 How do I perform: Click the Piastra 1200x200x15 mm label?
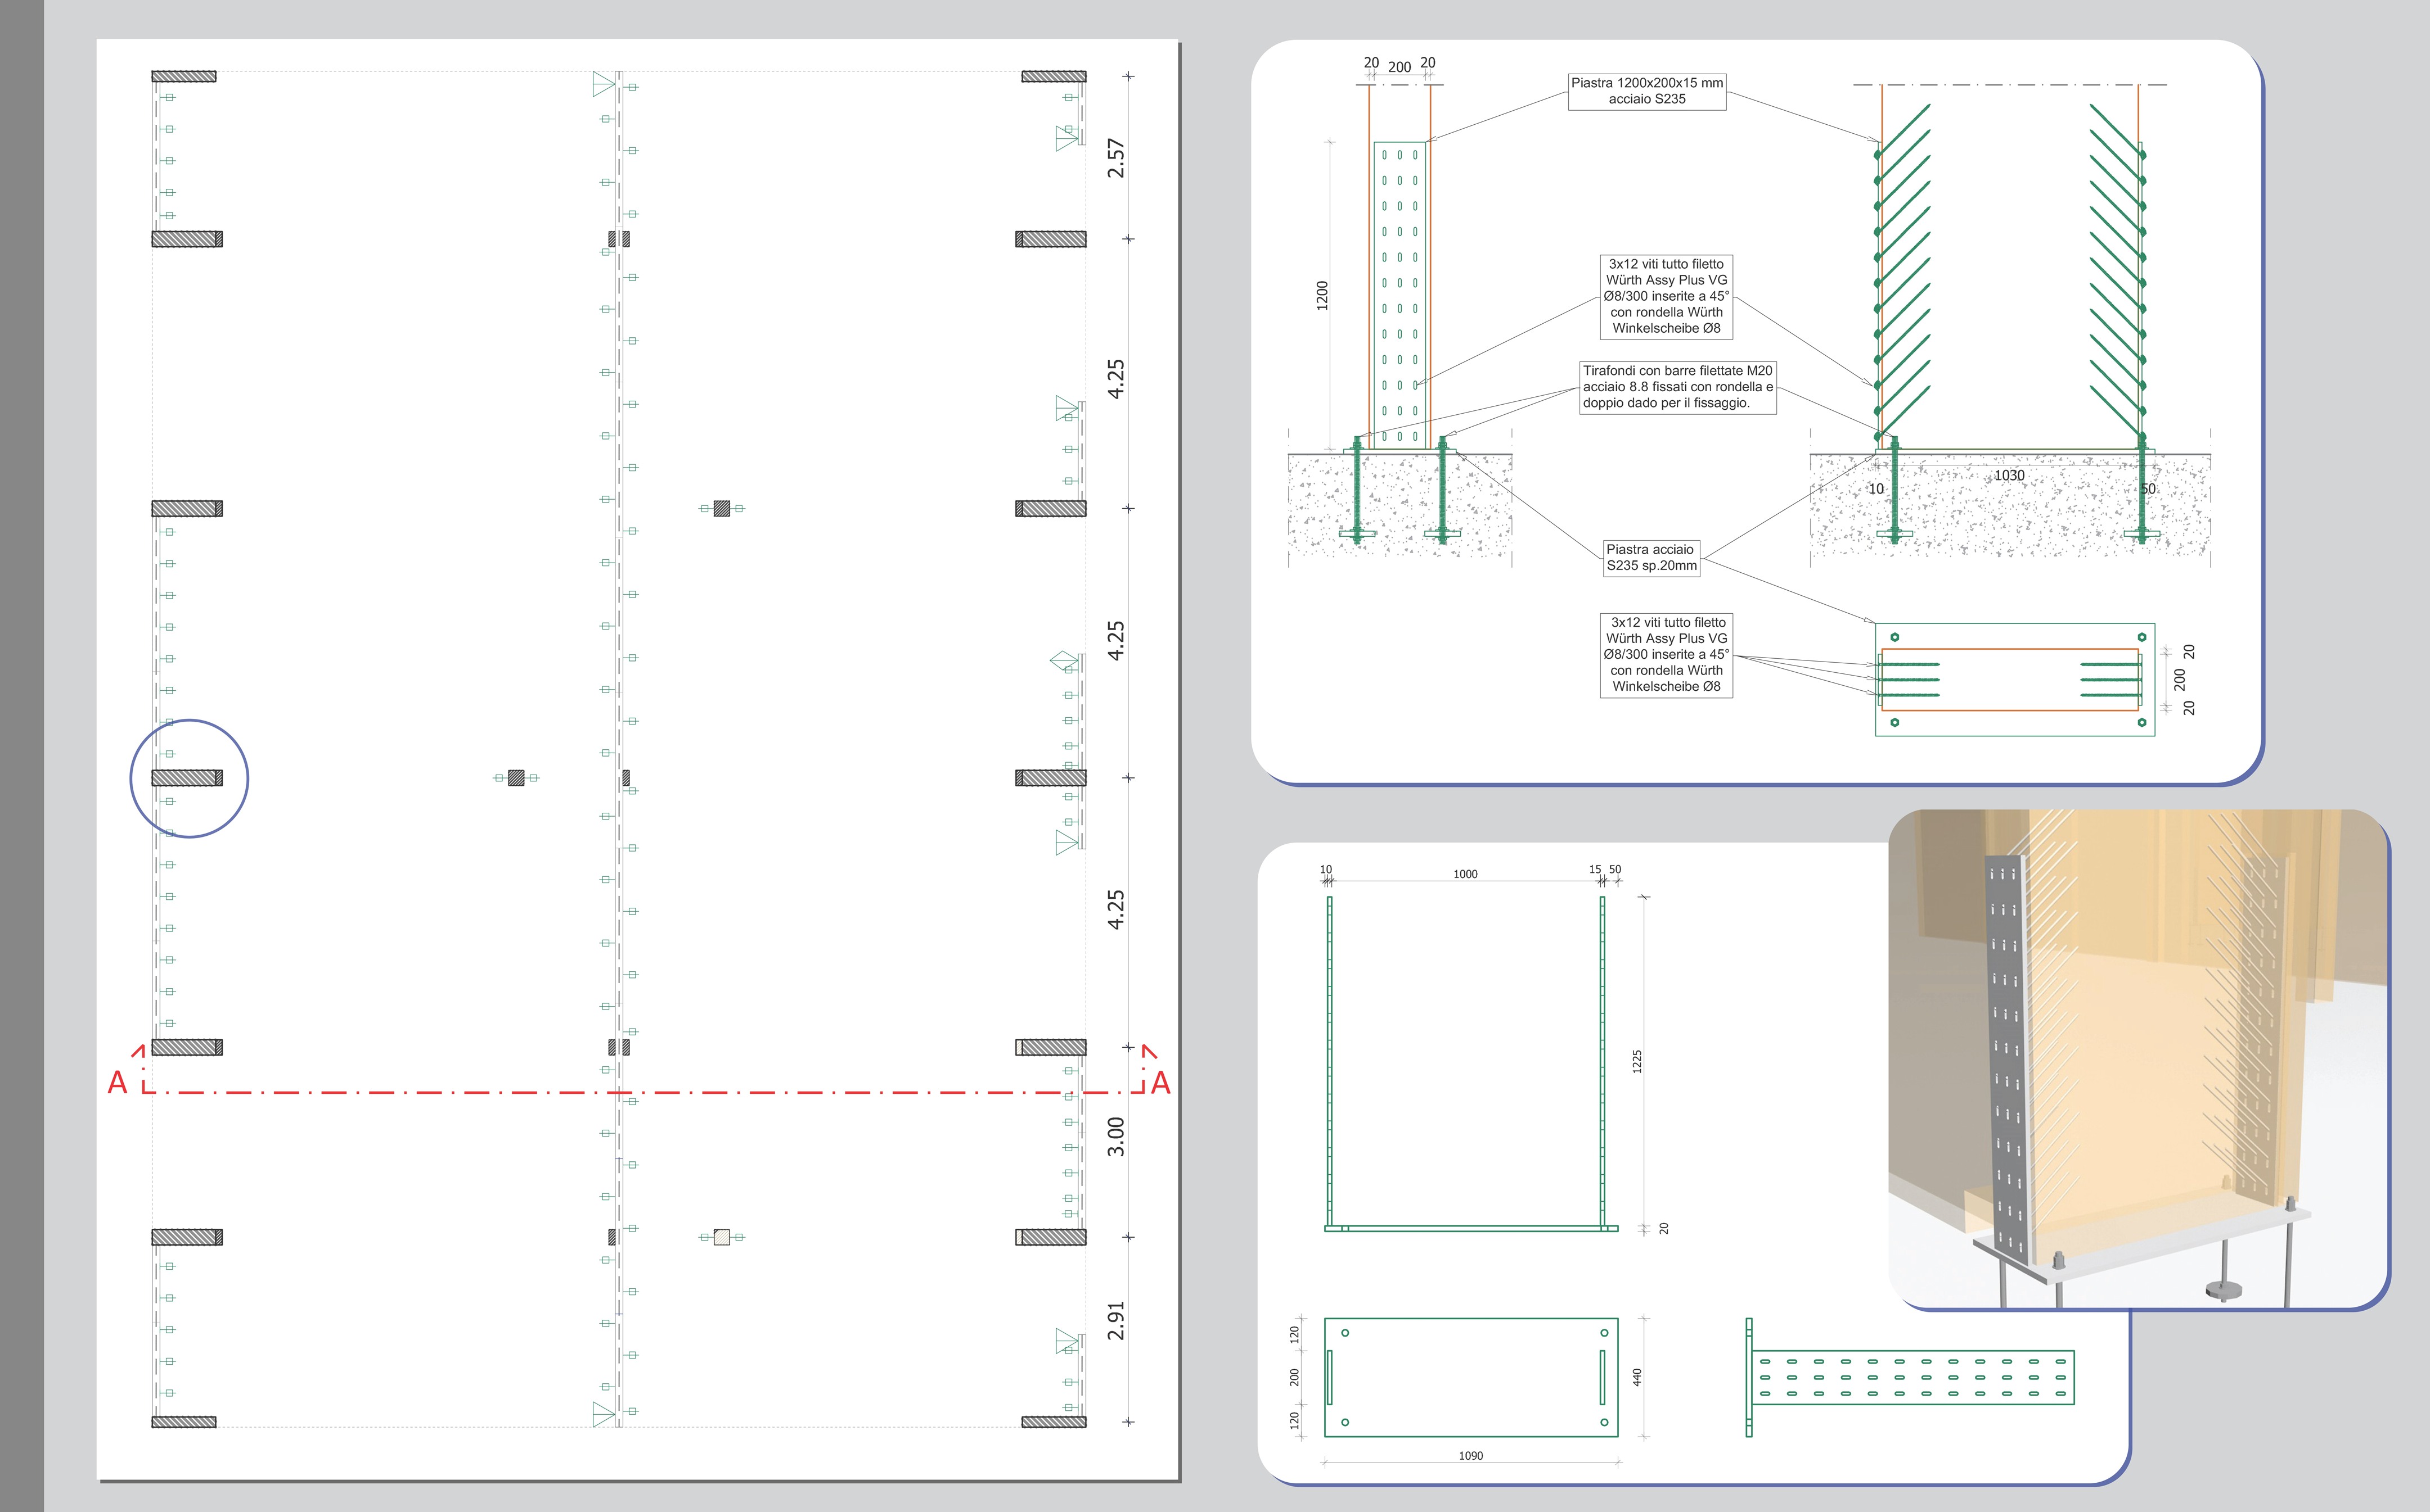click(1646, 91)
